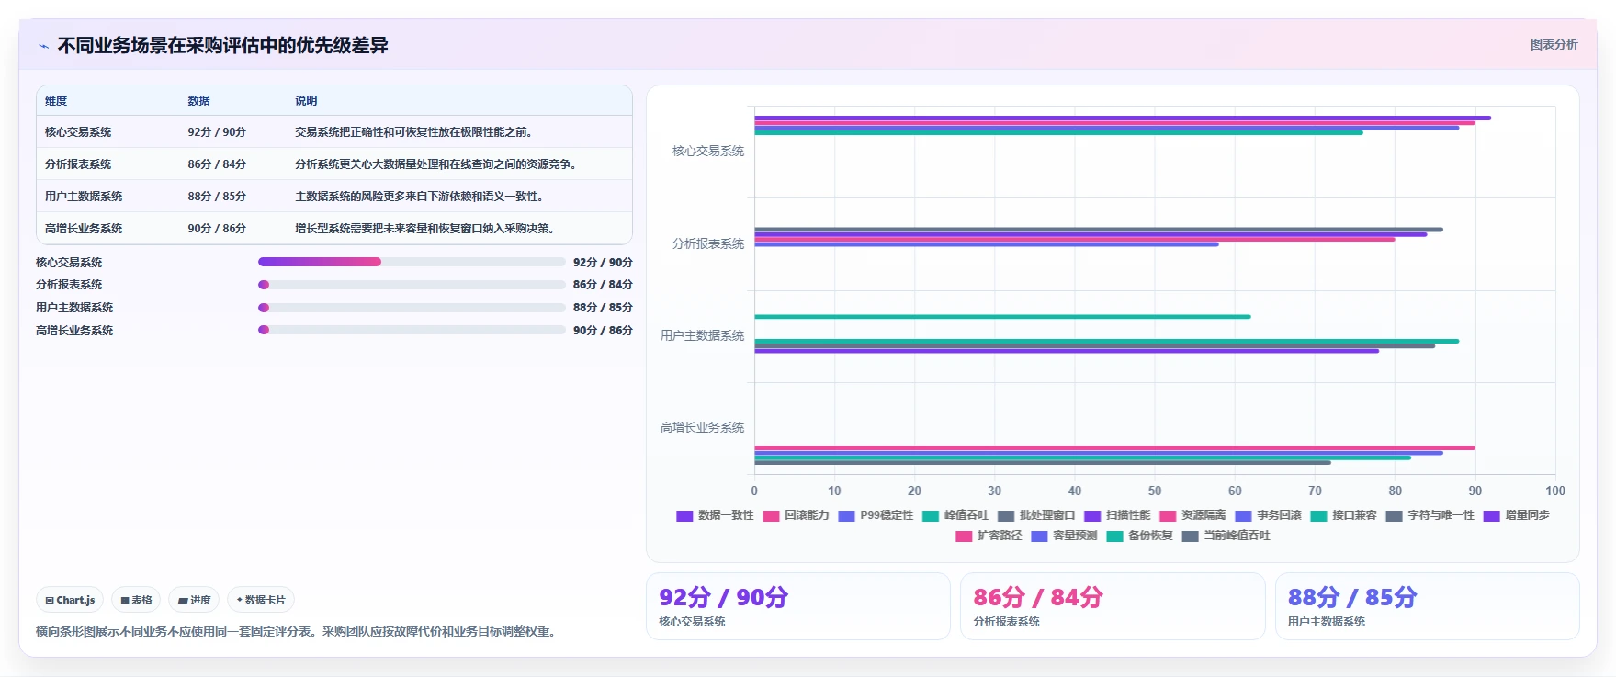Toggle the 资源隔离 legend series
This screenshot has height=677, width=1616.
[1192, 515]
